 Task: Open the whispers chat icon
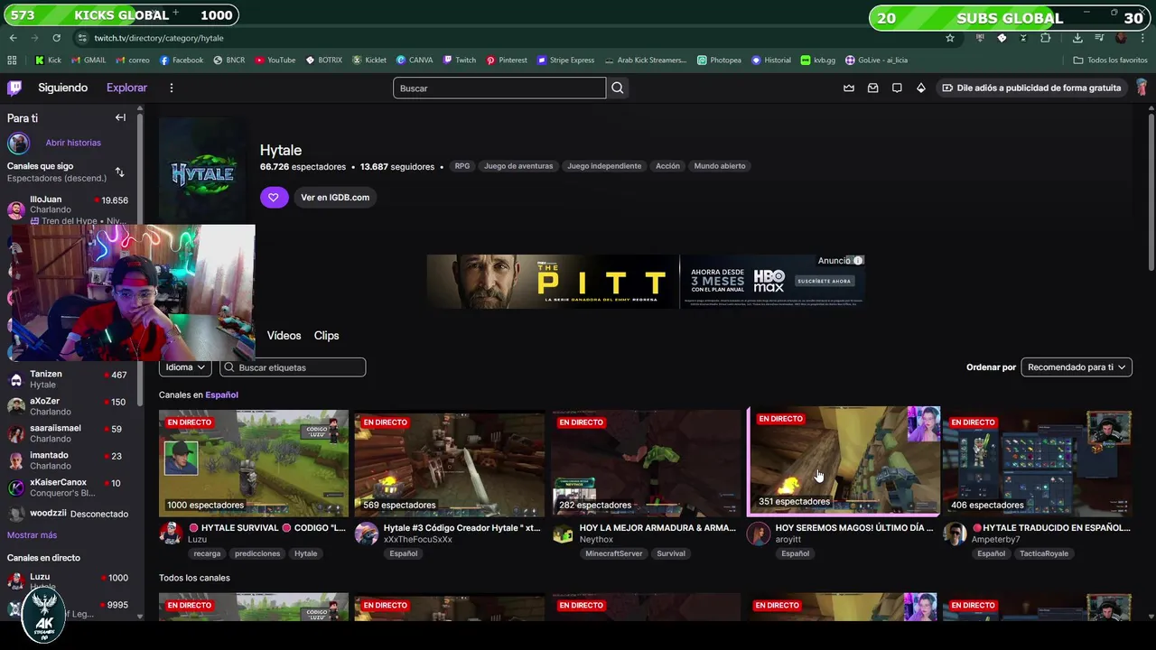897,88
